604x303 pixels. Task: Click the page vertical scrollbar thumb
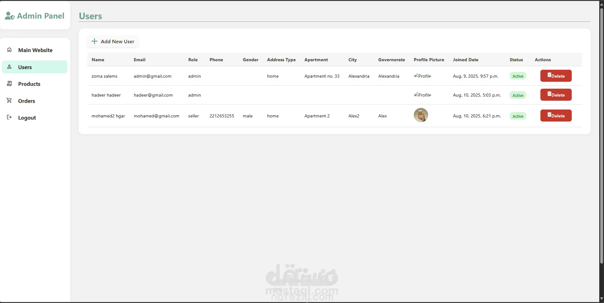[x=601, y=136]
